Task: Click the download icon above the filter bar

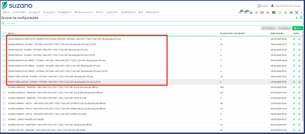Action: [297, 18]
